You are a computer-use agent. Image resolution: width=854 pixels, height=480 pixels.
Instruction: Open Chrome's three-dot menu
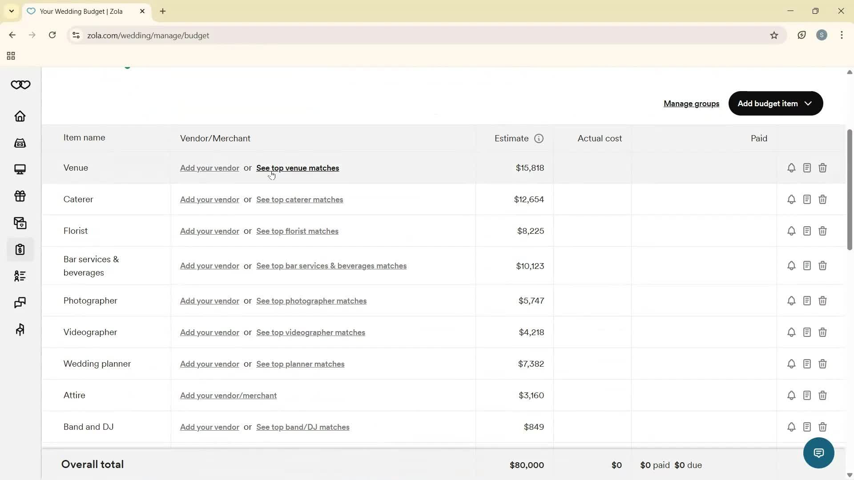point(842,35)
